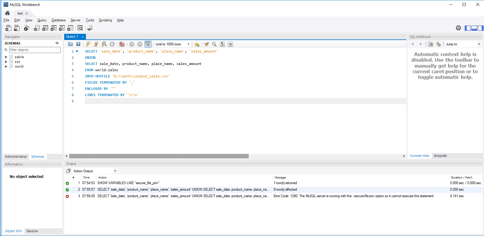
Task: Expand the sys schema
Action: 6,62
